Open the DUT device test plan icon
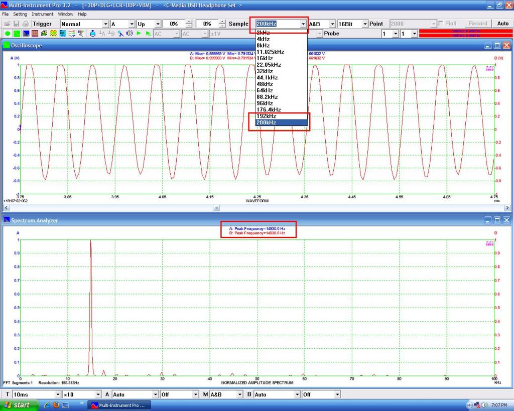This screenshot has height=411, width=514. tap(63, 34)
